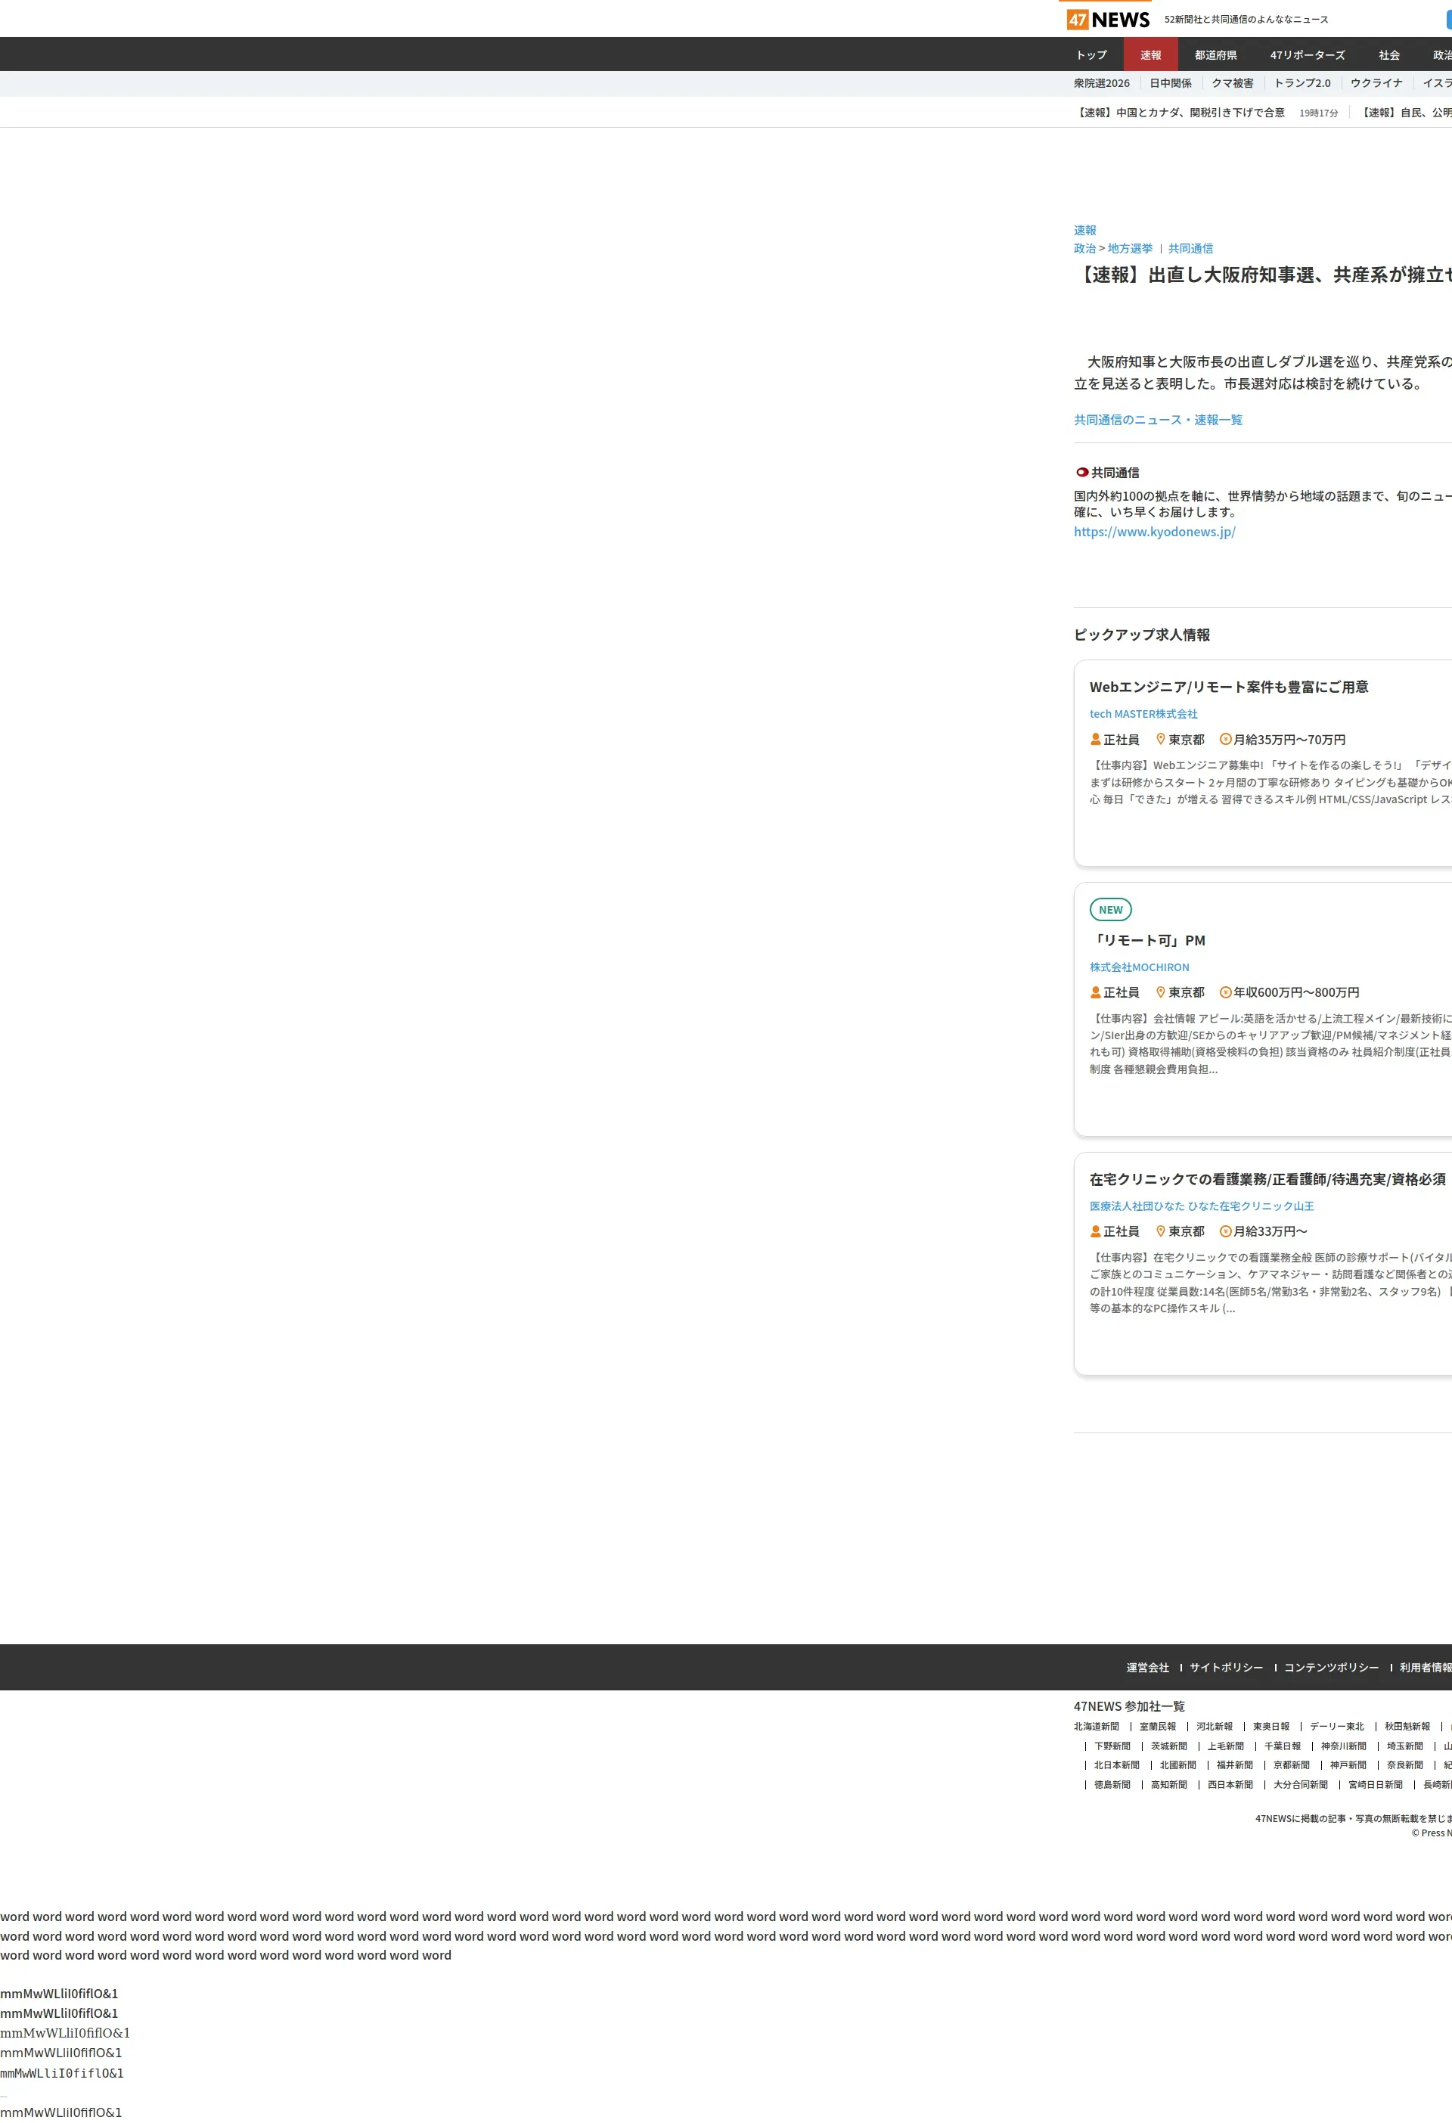Open the クマ被害 topic link
Screen dimensions: 1452x2123
(x=1232, y=83)
